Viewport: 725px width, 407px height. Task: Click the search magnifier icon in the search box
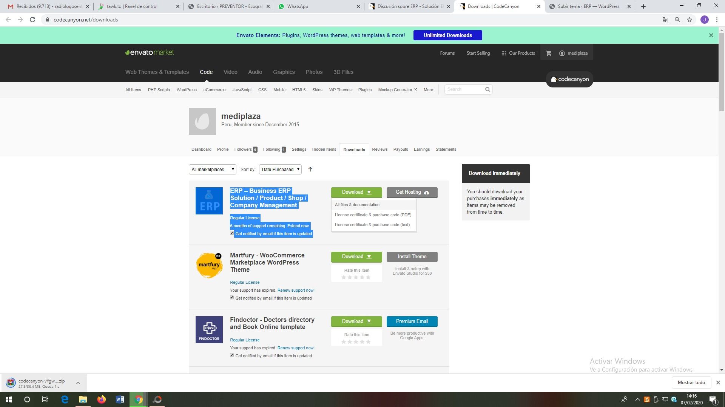tap(487, 89)
